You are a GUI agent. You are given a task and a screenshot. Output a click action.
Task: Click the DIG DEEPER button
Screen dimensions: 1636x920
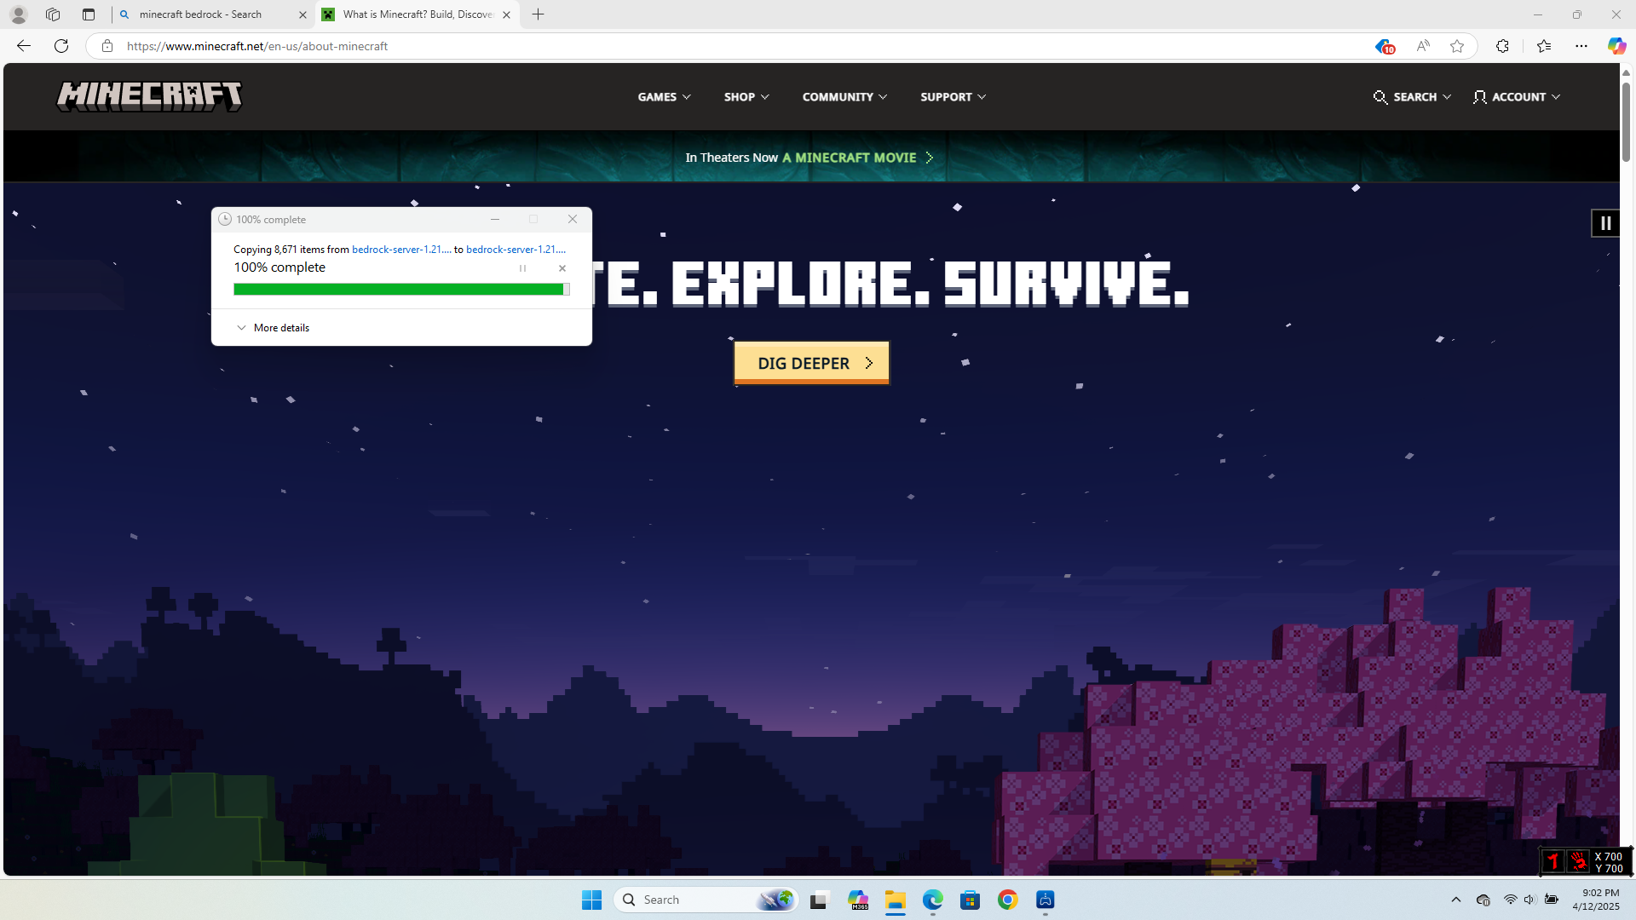pyautogui.click(x=812, y=363)
